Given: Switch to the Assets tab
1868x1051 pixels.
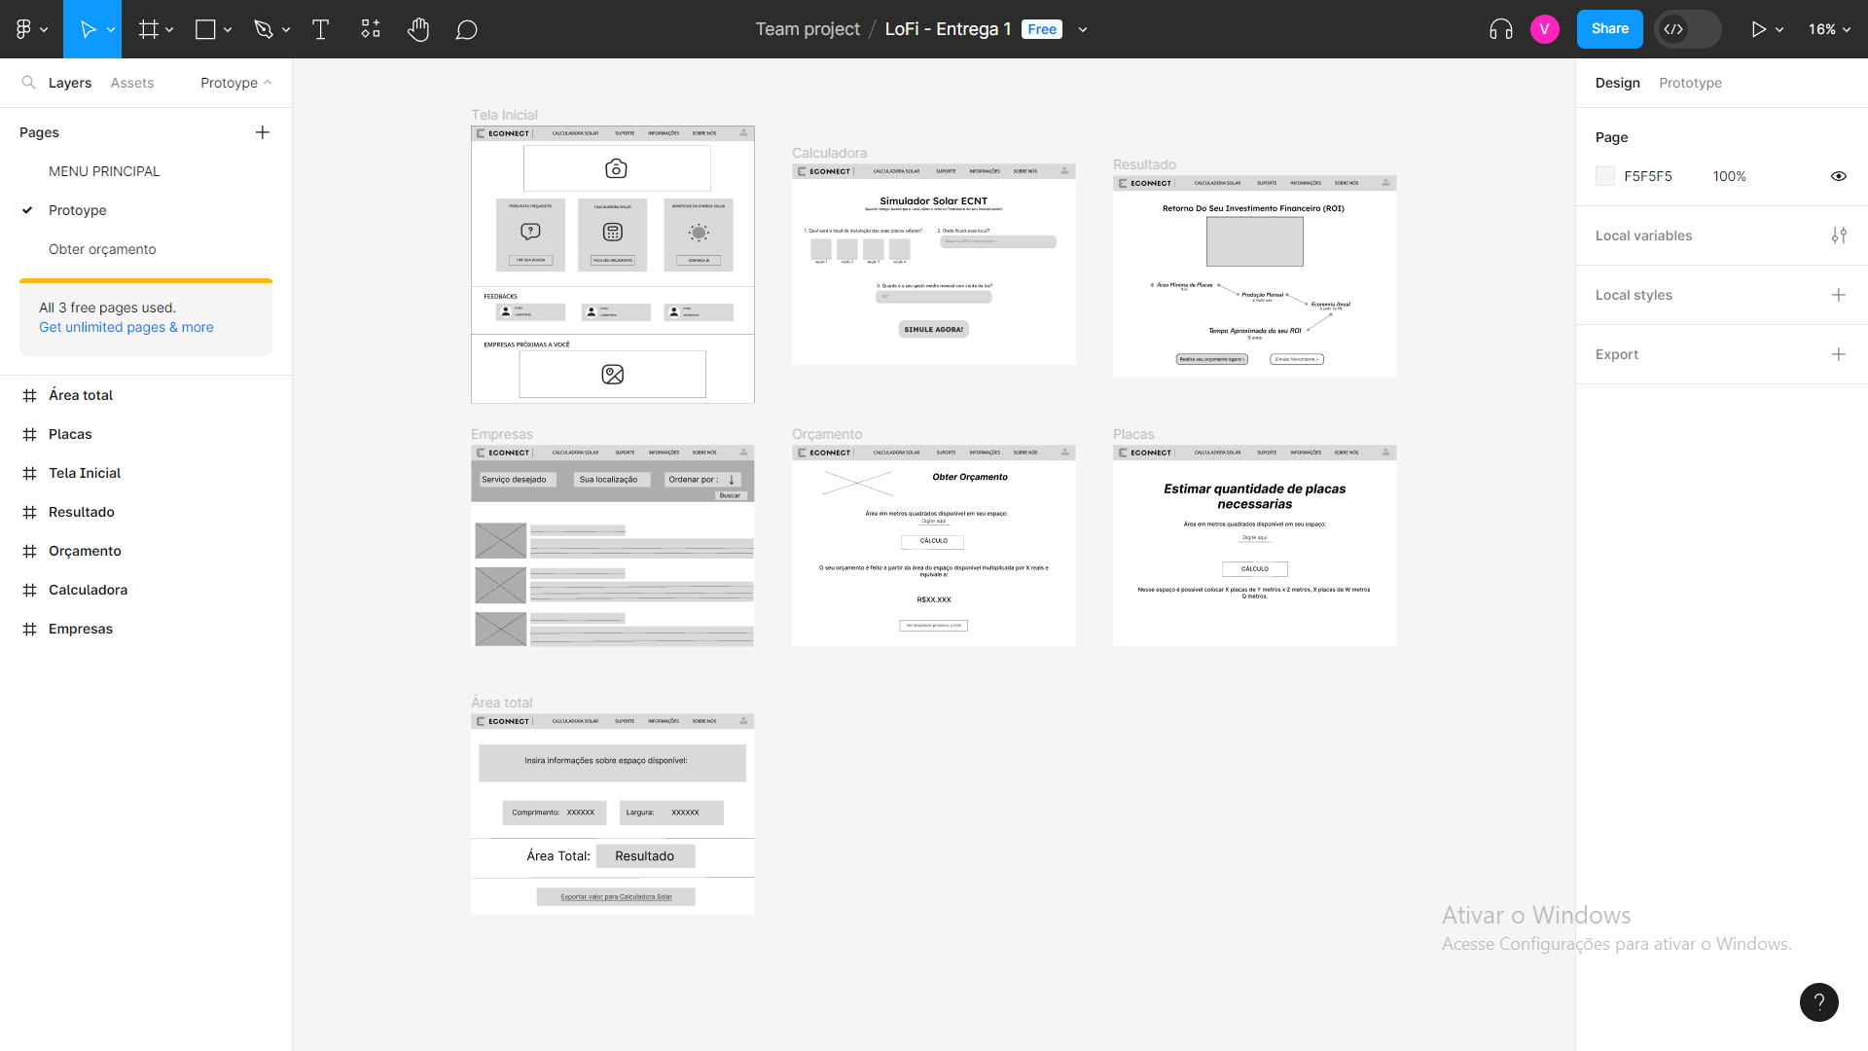Looking at the screenshot, I should coord(131,83).
